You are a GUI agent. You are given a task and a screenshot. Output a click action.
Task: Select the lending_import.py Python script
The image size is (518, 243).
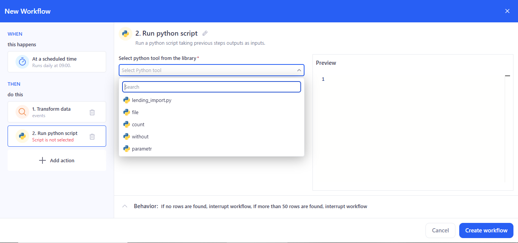pyautogui.click(x=151, y=100)
